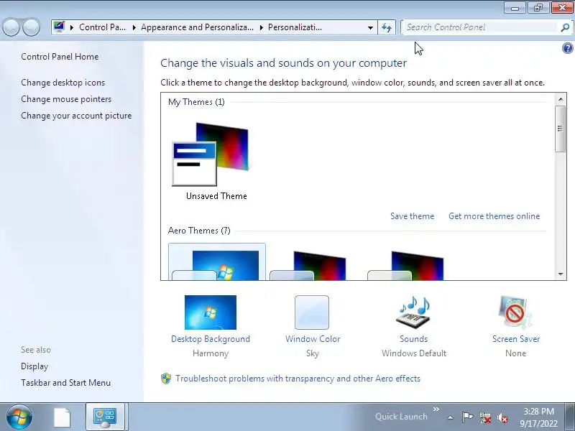Select the Unsaved Theme thumbnail
Viewport: 575px width, 431px height.
pyautogui.click(x=211, y=154)
